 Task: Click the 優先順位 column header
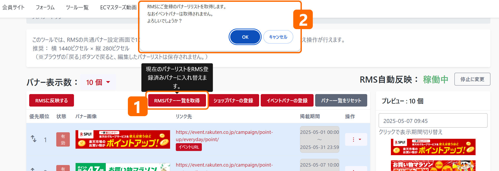click(x=39, y=116)
